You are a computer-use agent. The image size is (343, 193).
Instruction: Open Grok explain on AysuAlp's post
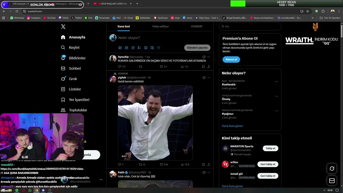[x=204, y=57]
